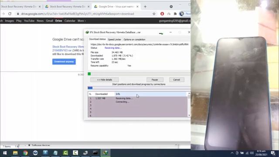279x157 pixels.
Task: Open the Chrome profile avatar
Action: pyautogui.click(x=182, y=14)
